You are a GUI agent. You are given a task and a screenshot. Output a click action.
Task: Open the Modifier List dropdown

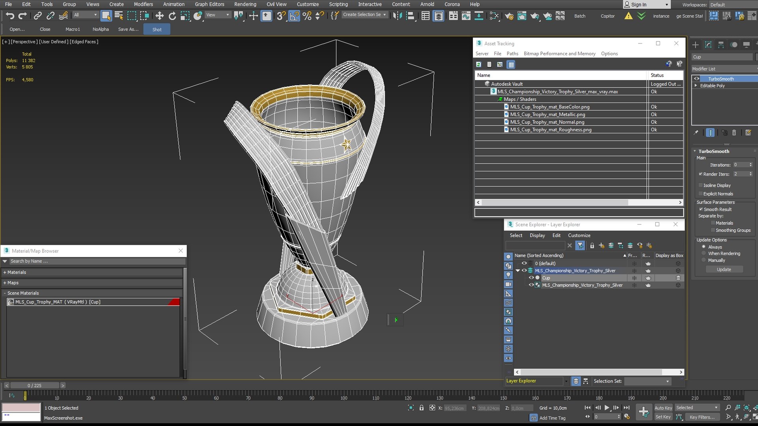tap(724, 69)
